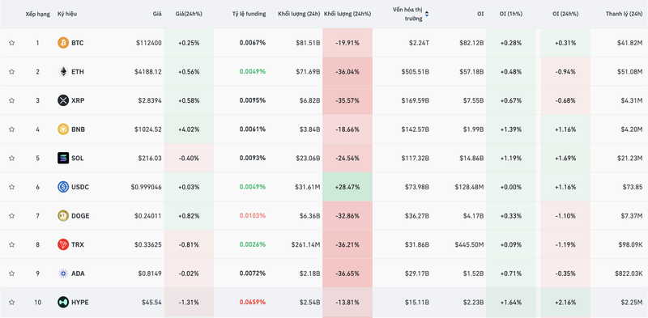
Task: Sort by Vốn hóa thị trường arrows
Action: [427, 14]
